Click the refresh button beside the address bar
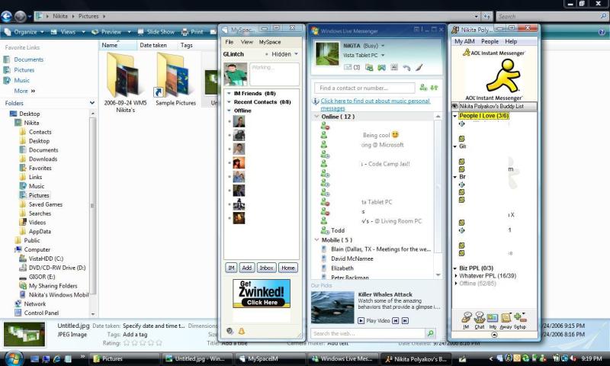The width and height of the screenshot is (610, 366). pos(486,16)
